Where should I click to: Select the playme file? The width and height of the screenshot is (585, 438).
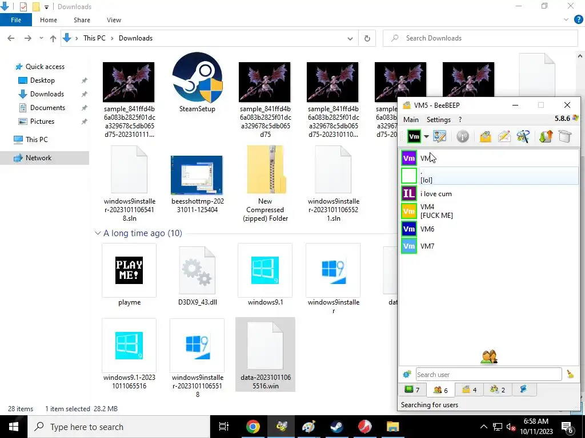[x=129, y=275]
